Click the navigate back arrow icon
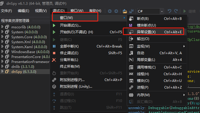Screen dimensions: 200x113 pos(110,11)
